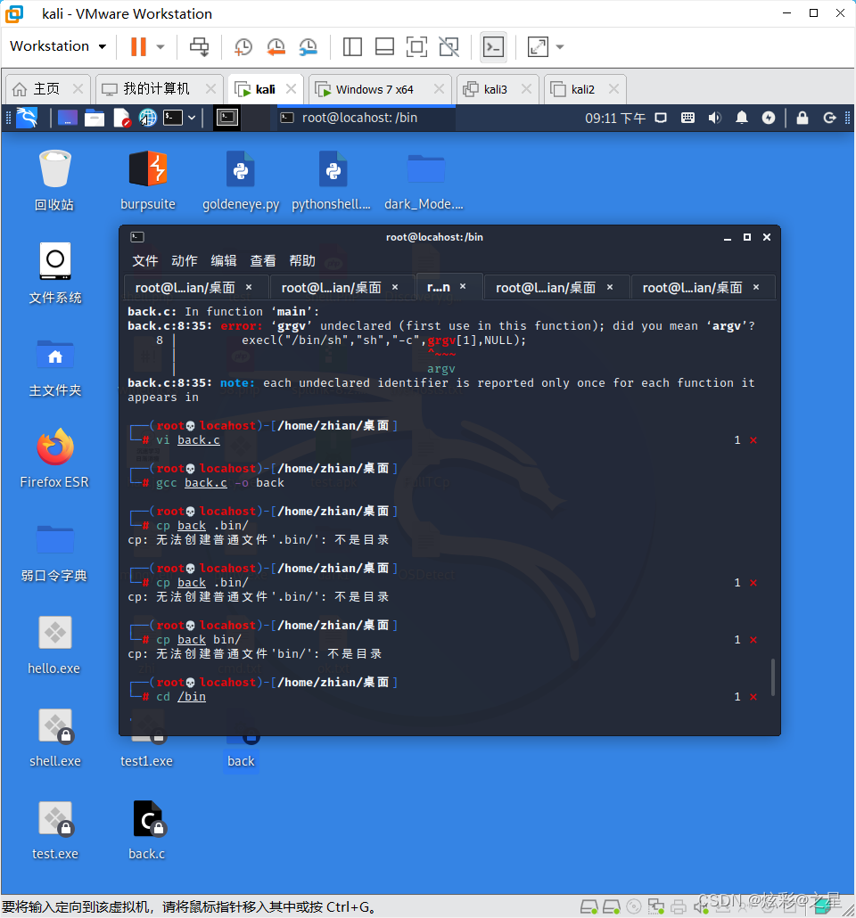
Task: Toggle the VMware library sidebar icon
Action: point(352,47)
